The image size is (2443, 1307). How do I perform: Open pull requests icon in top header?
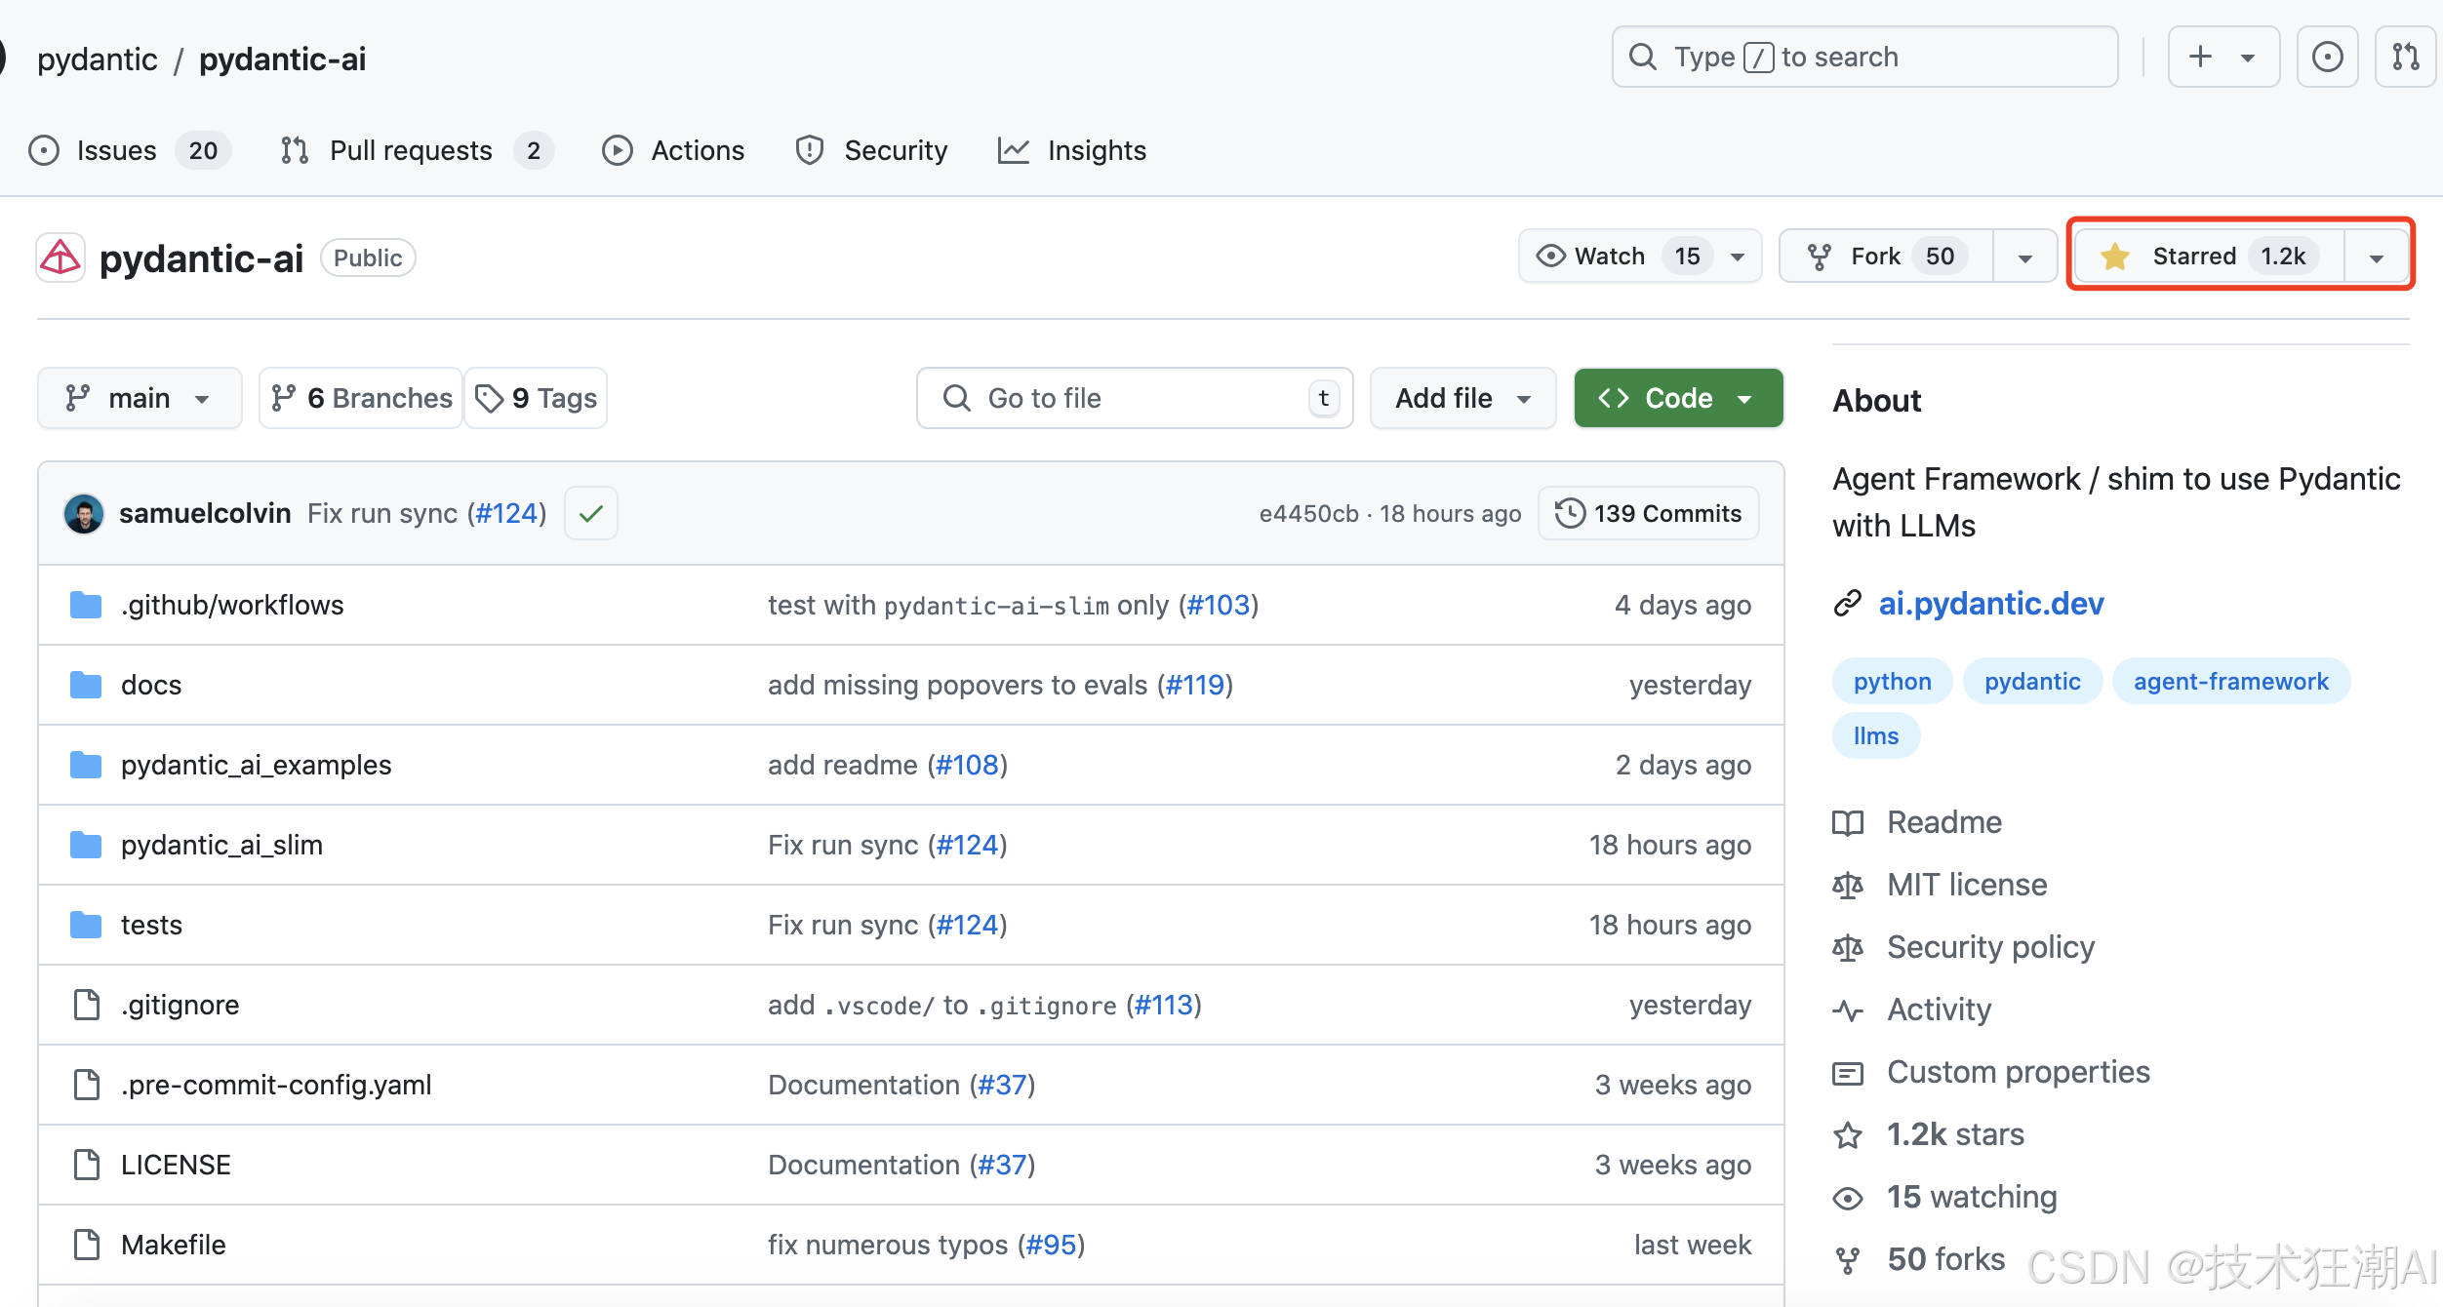pos(2405,58)
